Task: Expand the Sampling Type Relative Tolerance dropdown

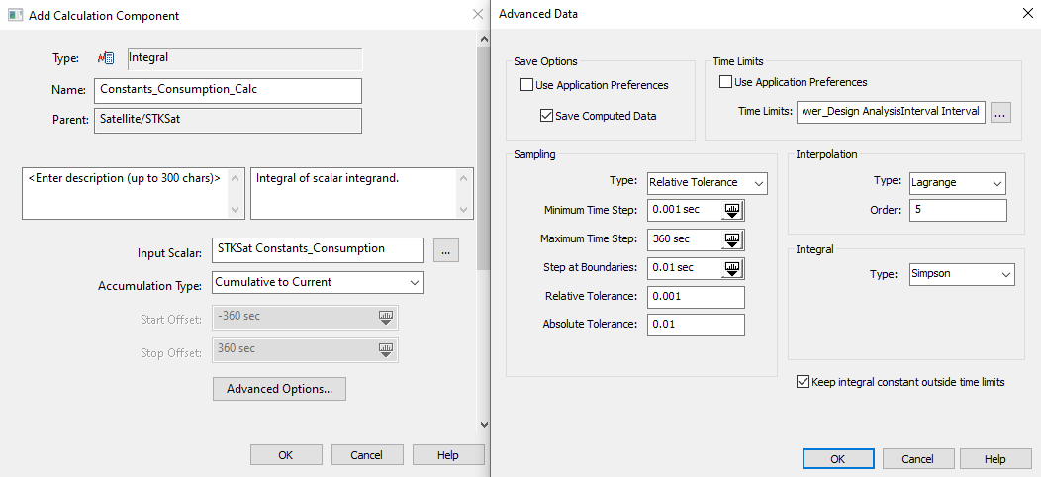Action: coord(707,183)
